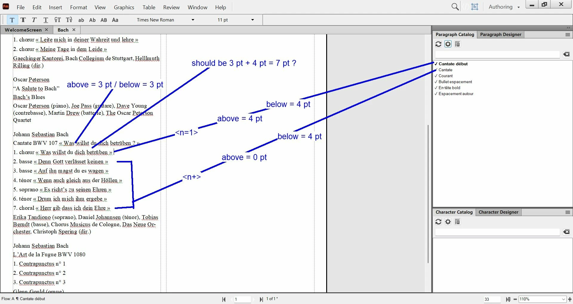The image size is (573, 304).
Task: Apply subscript formatting
Action: click(69, 20)
